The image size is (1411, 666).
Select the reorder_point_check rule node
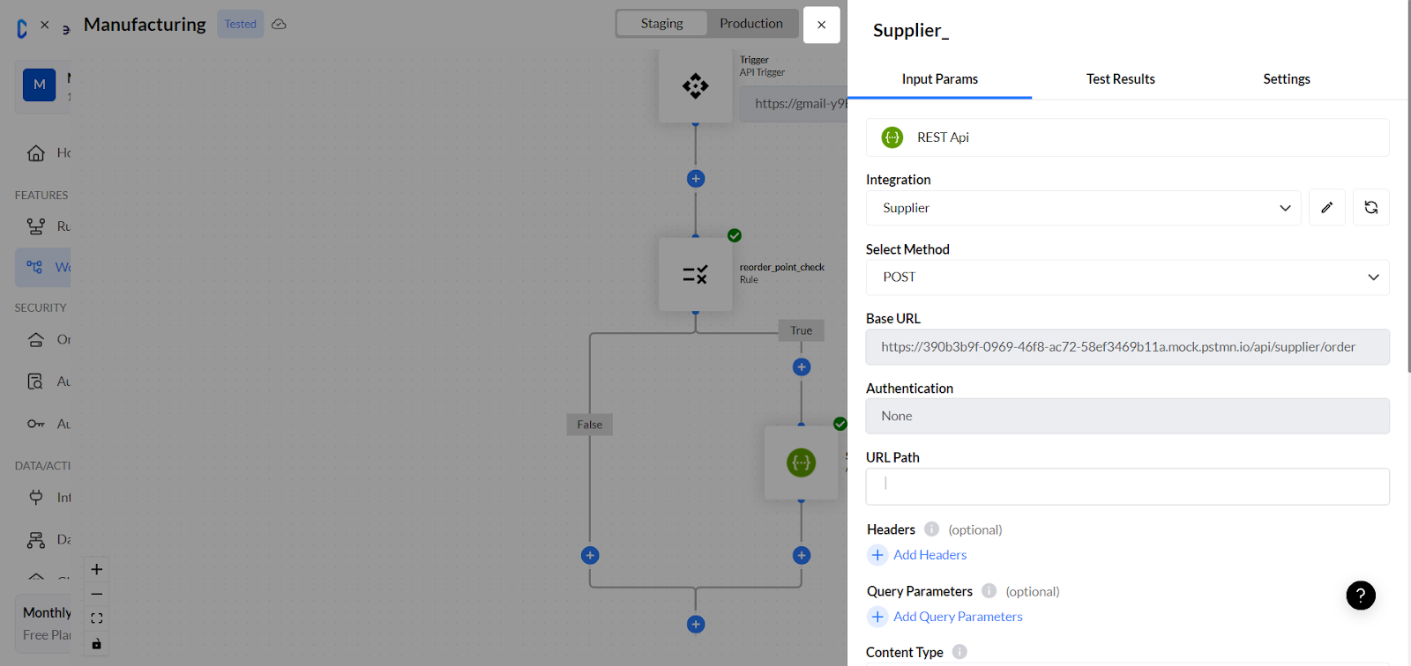coord(695,274)
